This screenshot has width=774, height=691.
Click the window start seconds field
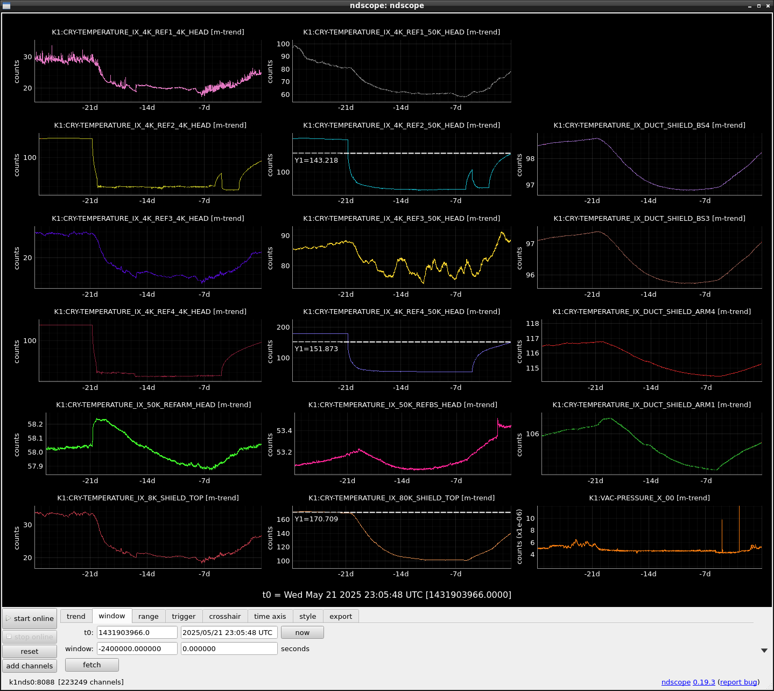coord(137,648)
